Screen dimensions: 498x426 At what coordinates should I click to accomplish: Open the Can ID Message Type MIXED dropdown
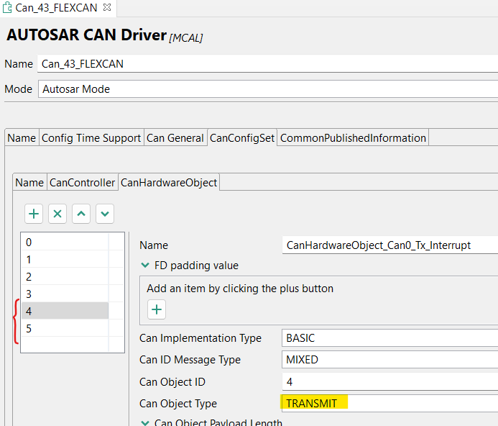pos(389,360)
